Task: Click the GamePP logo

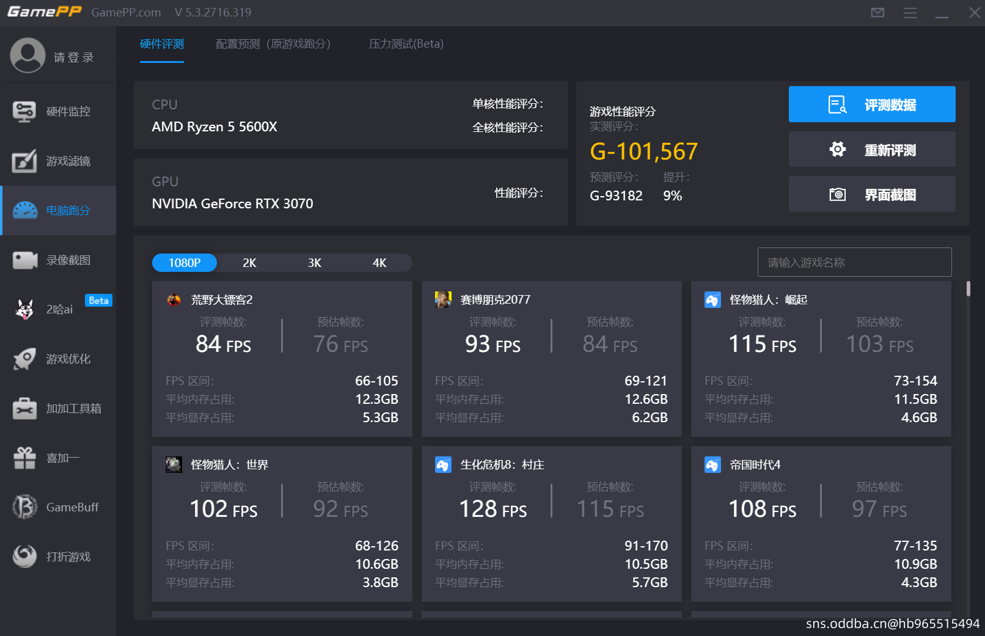Action: click(x=44, y=12)
